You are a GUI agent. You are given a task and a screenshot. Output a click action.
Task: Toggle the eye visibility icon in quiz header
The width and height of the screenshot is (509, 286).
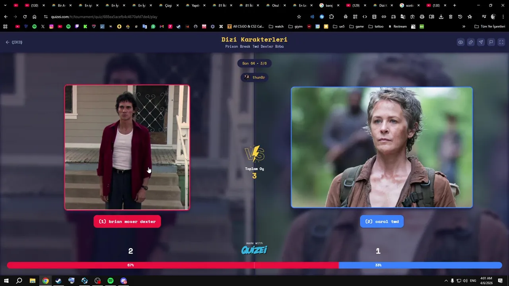460,42
